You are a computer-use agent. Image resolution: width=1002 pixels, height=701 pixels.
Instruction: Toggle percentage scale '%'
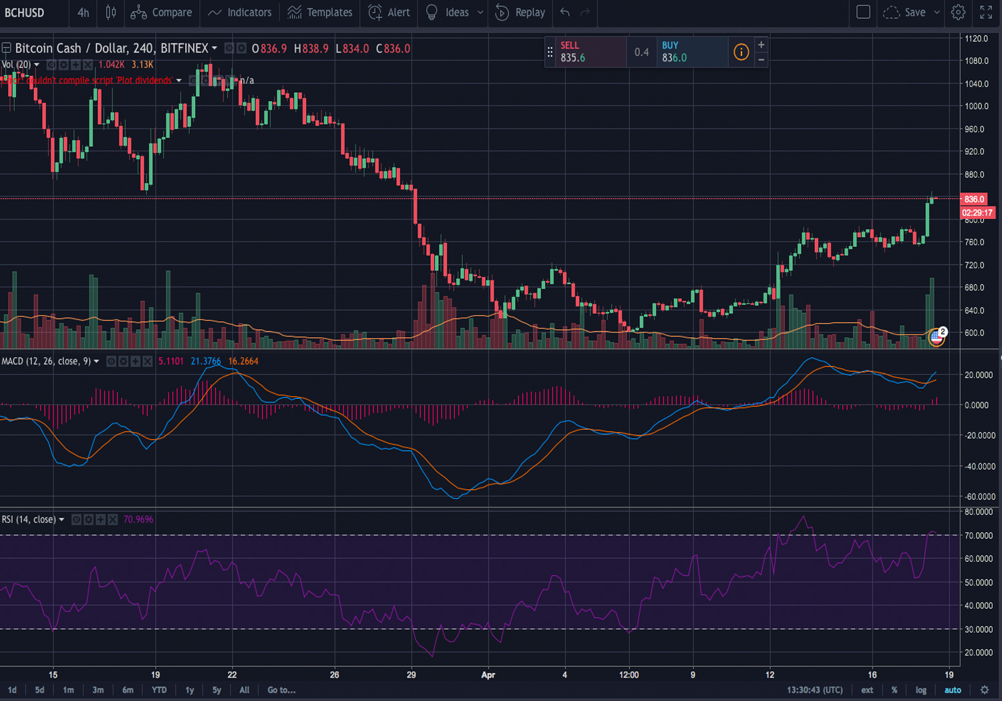894,690
